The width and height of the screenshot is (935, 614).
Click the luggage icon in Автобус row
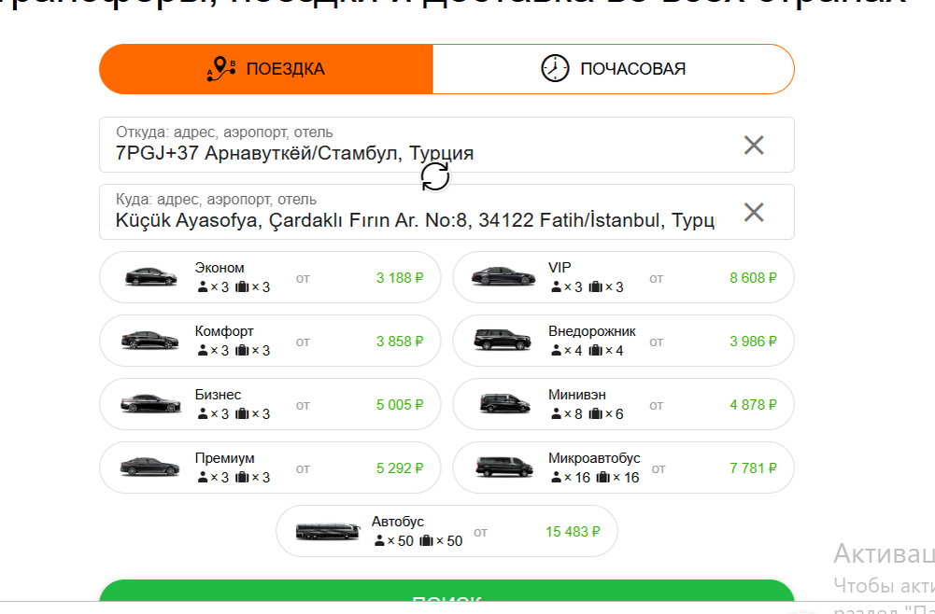tap(426, 540)
